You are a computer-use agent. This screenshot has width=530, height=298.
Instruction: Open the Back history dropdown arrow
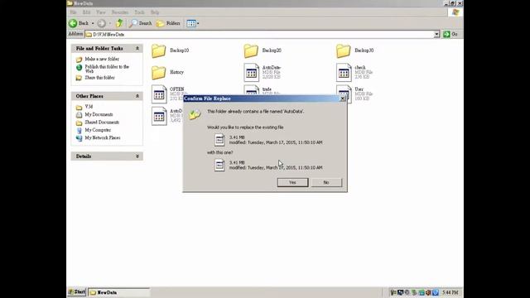point(93,23)
